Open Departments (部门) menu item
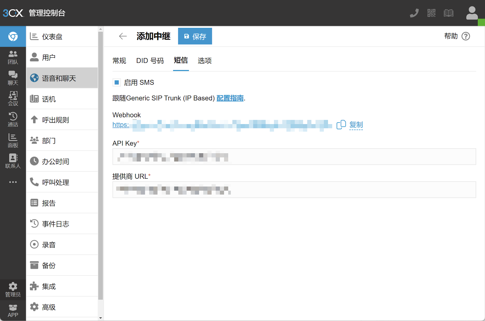Viewport: 485px width, 321px height. (62, 140)
